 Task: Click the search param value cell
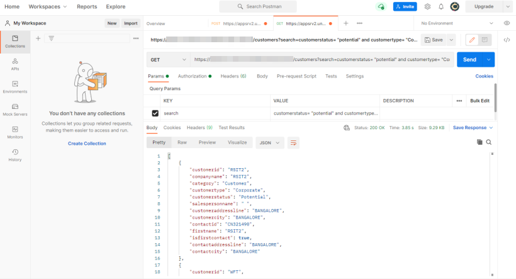(325, 113)
